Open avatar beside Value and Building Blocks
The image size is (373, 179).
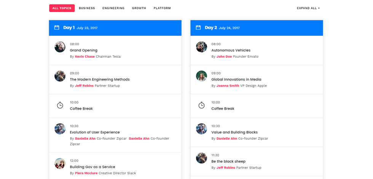coord(201,129)
